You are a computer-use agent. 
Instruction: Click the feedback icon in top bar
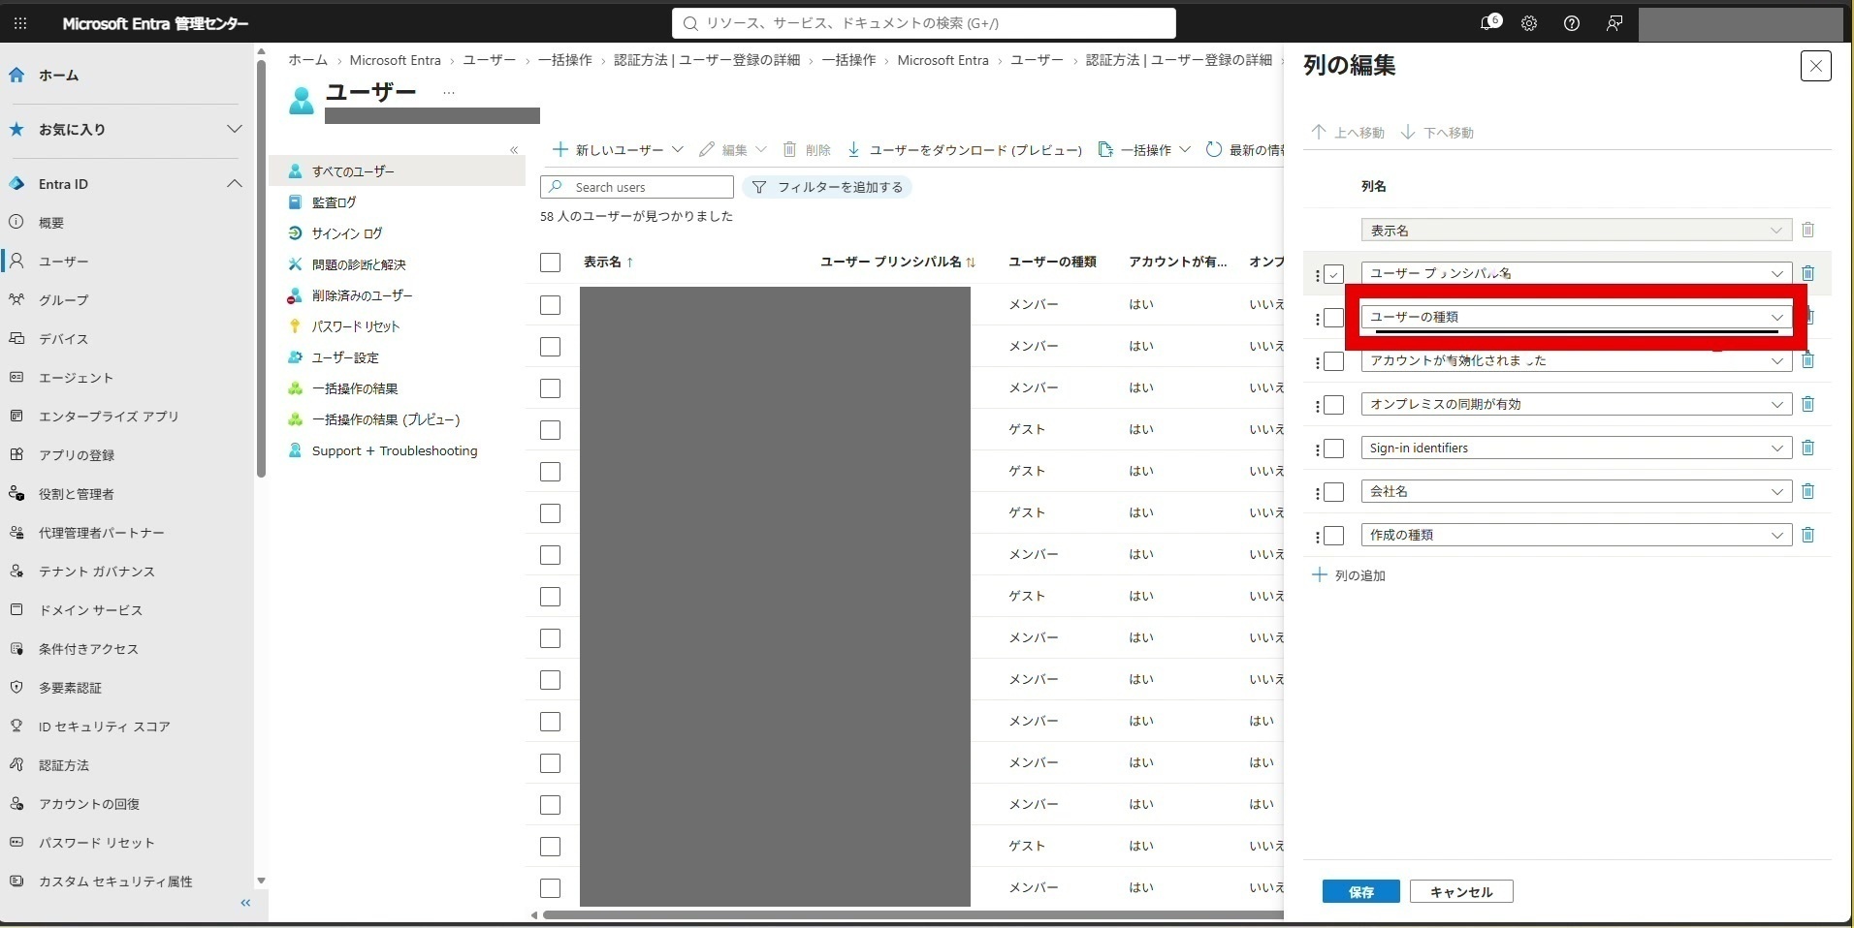click(x=1614, y=23)
